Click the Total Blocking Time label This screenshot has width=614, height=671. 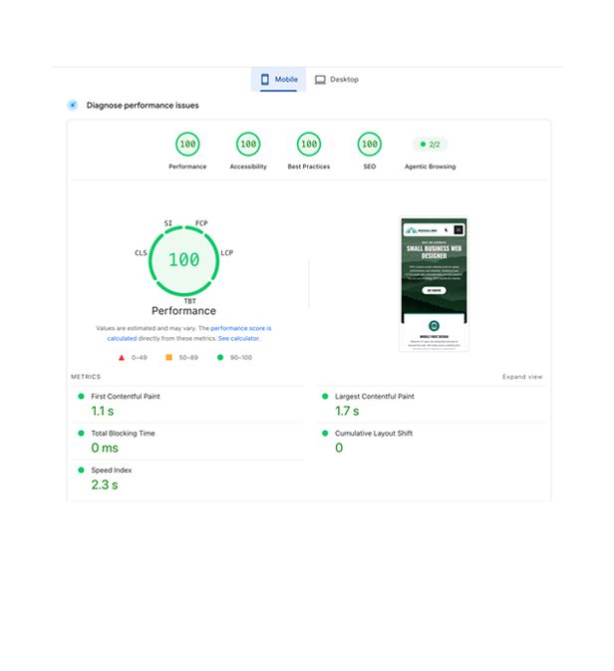(x=123, y=433)
